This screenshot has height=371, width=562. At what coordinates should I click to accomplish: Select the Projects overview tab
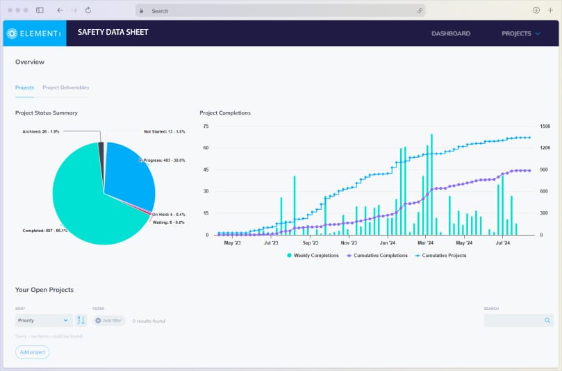[x=24, y=88]
